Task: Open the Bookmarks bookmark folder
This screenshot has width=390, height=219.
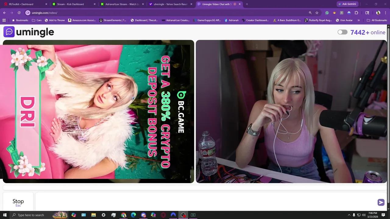Action: pyautogui.click(x=20, y=20)
